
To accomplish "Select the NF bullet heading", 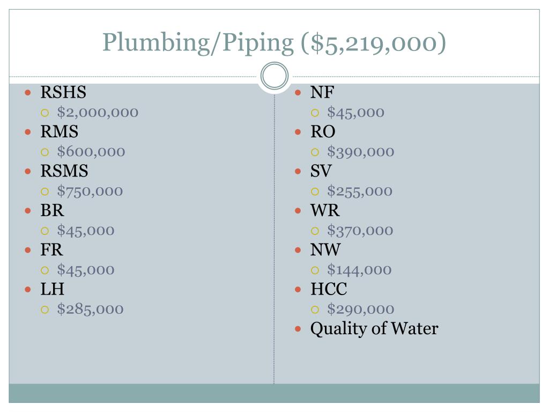I will pyautogui.click(x=322, y=92).
